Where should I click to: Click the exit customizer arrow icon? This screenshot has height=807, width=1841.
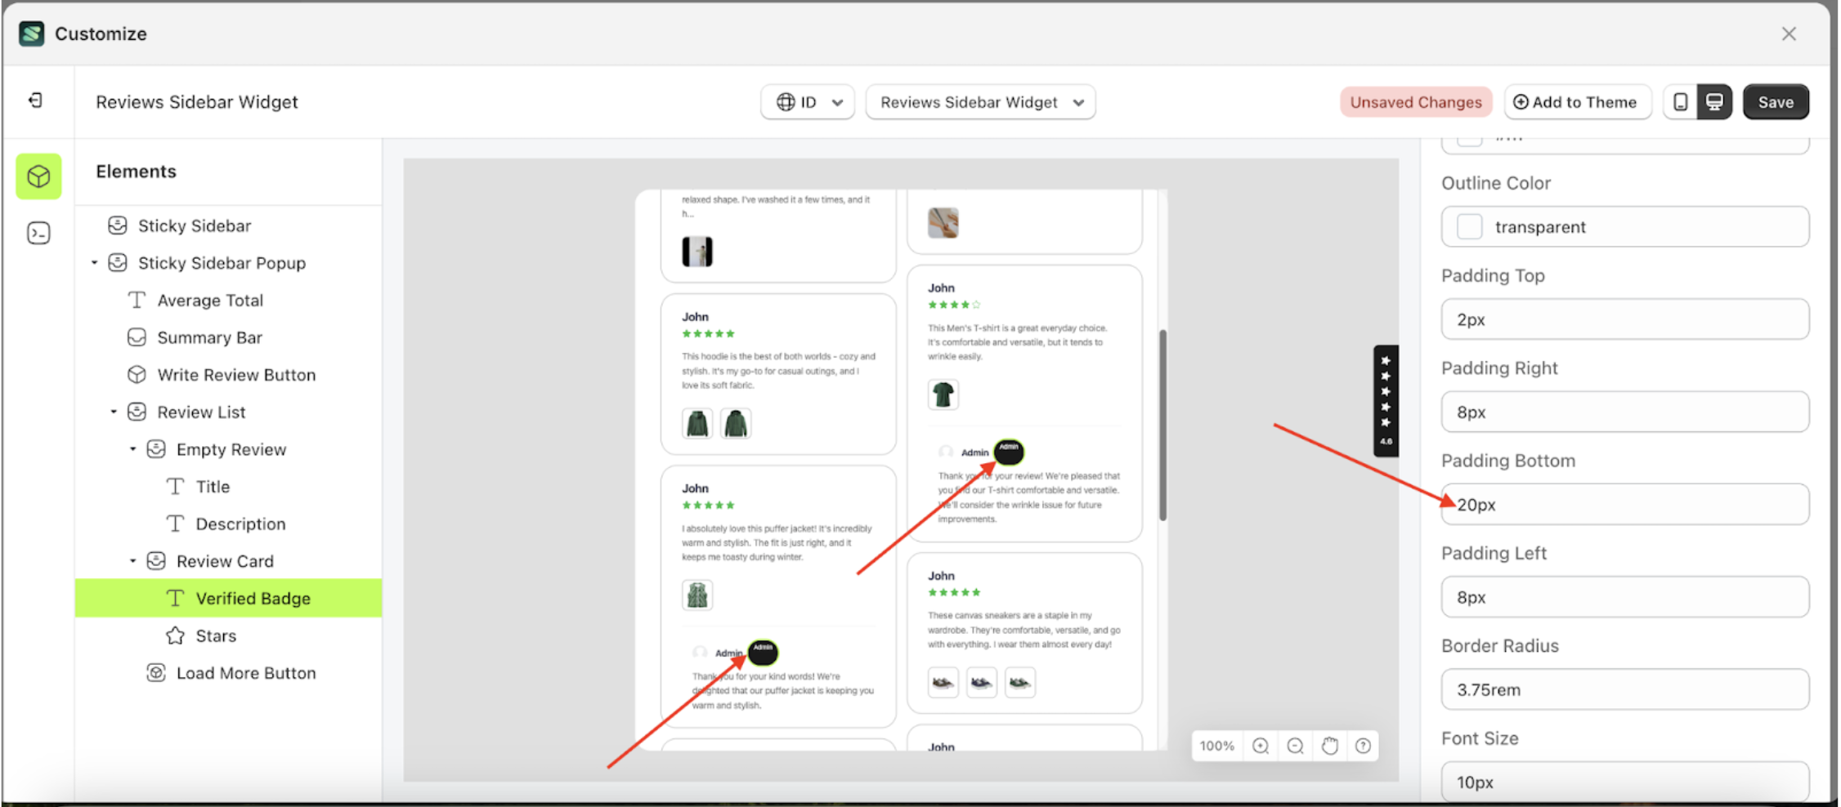tap(36, 100)
